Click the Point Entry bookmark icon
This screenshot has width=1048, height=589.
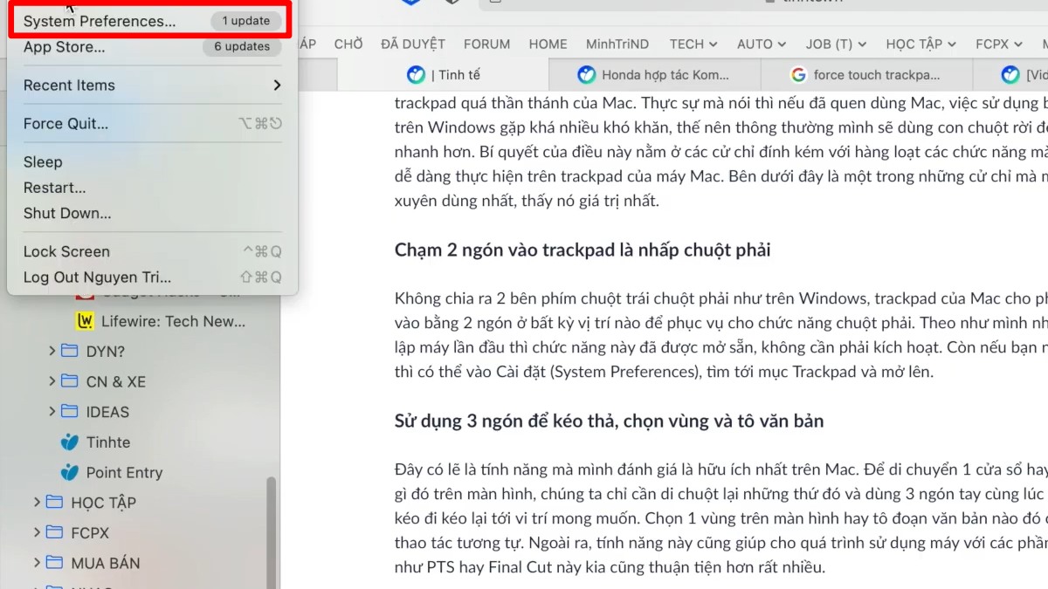(70, 472)
